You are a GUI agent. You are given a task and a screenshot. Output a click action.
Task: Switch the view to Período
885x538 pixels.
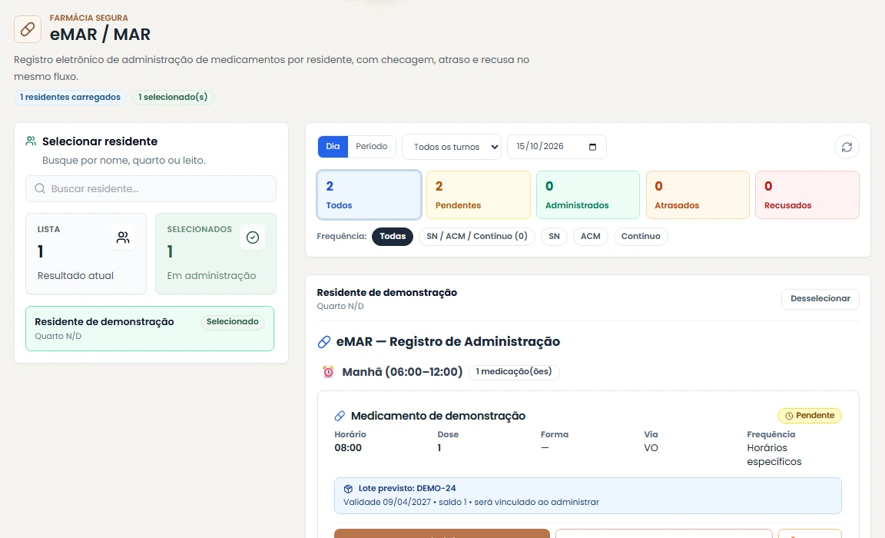371,147
